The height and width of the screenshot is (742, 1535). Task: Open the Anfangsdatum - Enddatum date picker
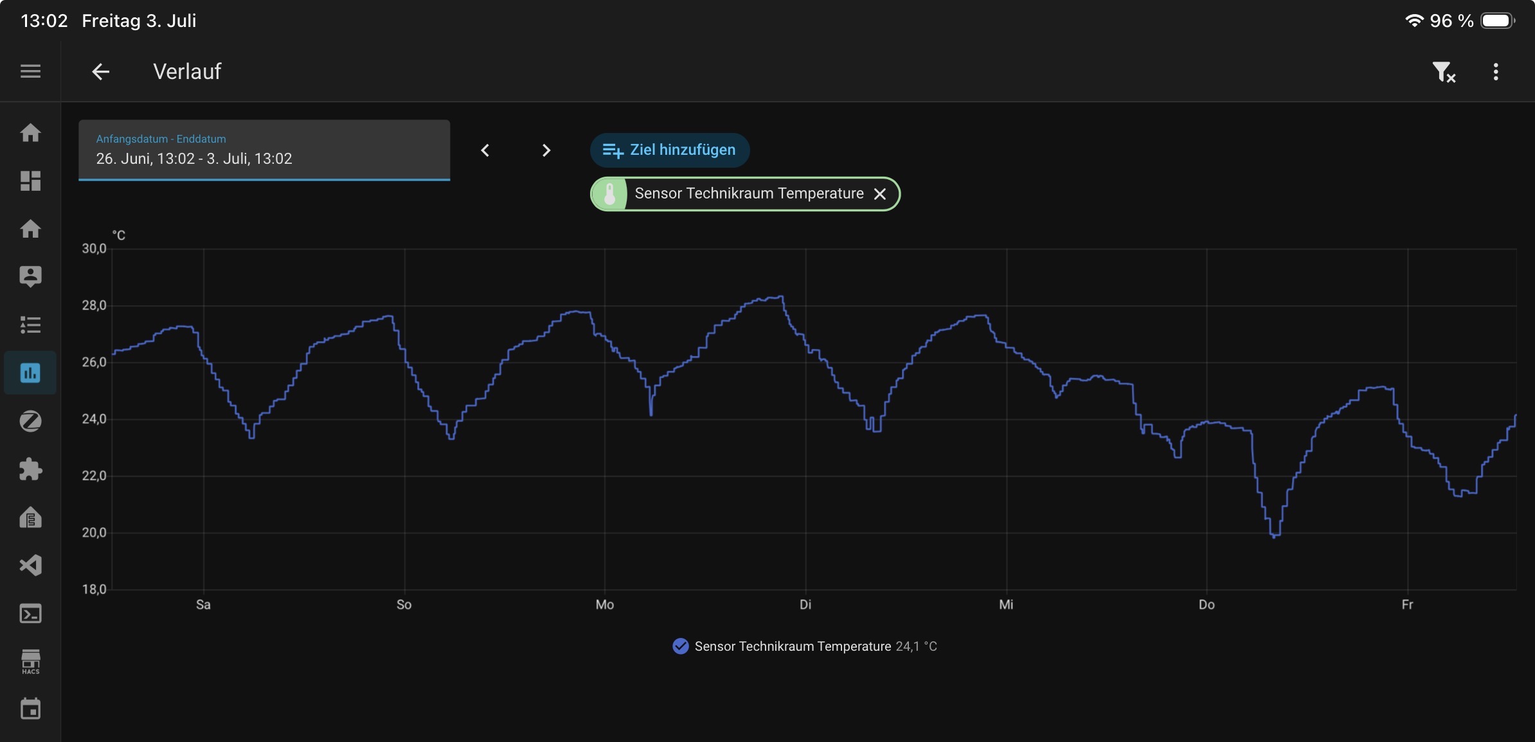[264, 150]
